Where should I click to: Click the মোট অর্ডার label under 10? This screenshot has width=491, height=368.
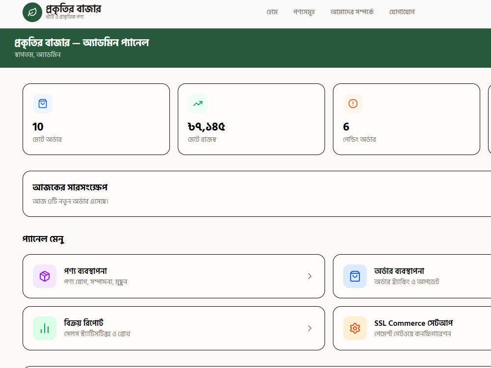click(x=47, y=139)
